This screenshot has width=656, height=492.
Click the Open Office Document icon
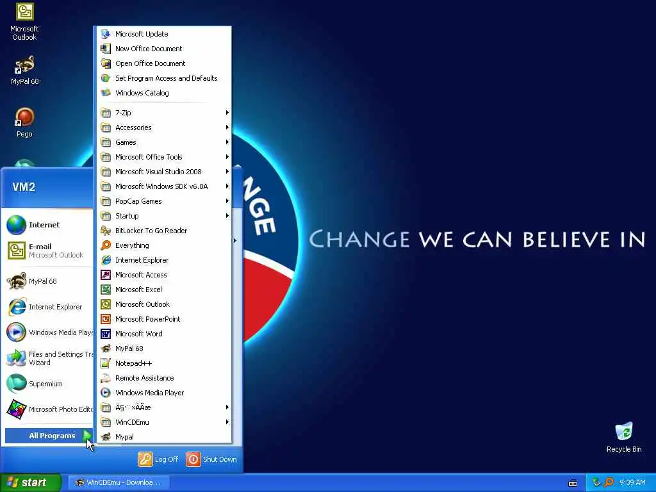[x=106, y=63]
